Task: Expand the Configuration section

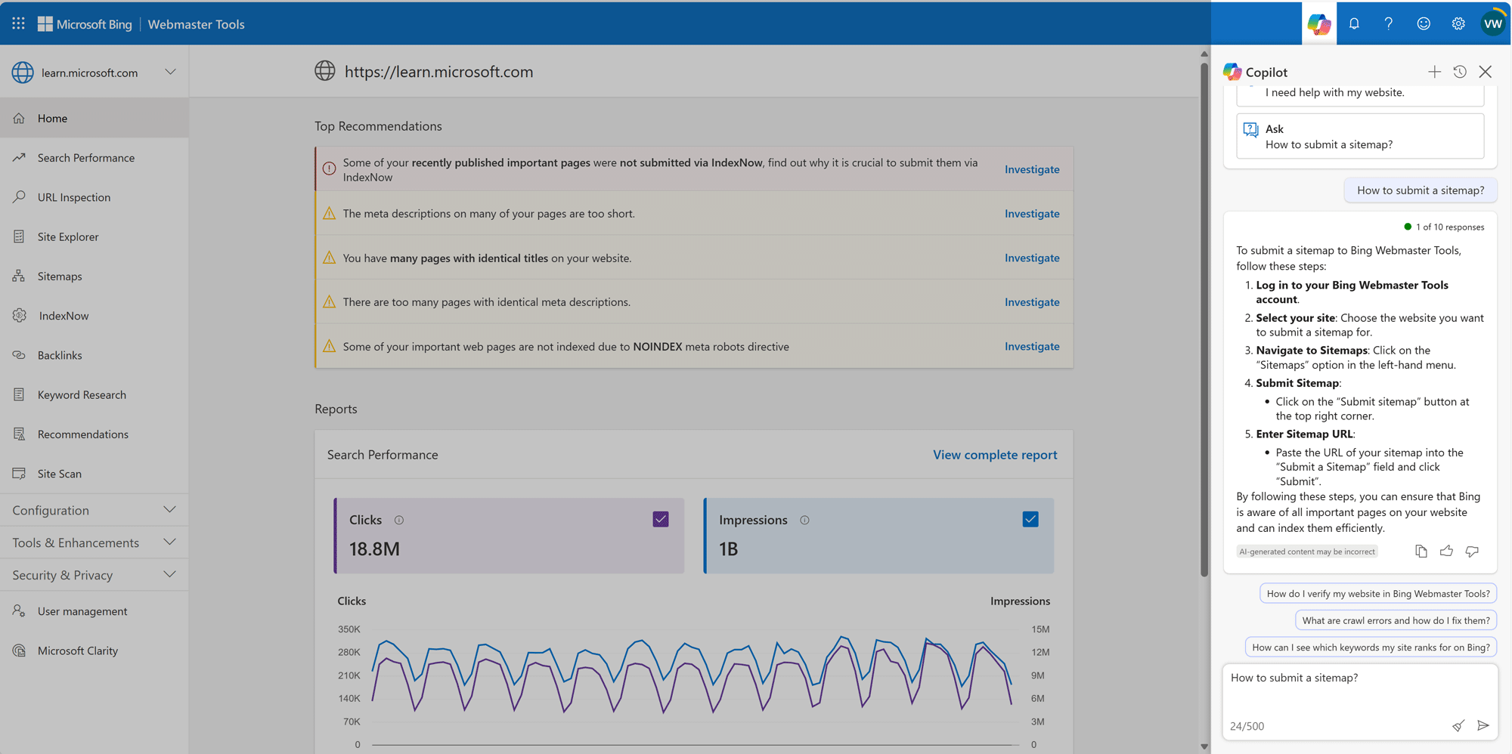Action: 94,510
